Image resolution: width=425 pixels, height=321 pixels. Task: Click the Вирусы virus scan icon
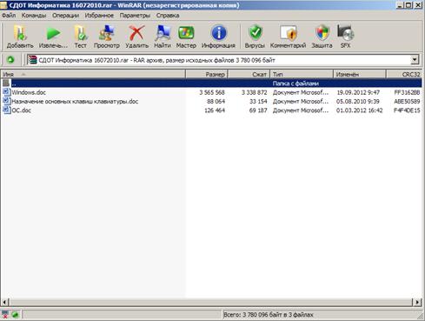coord(255,33)
